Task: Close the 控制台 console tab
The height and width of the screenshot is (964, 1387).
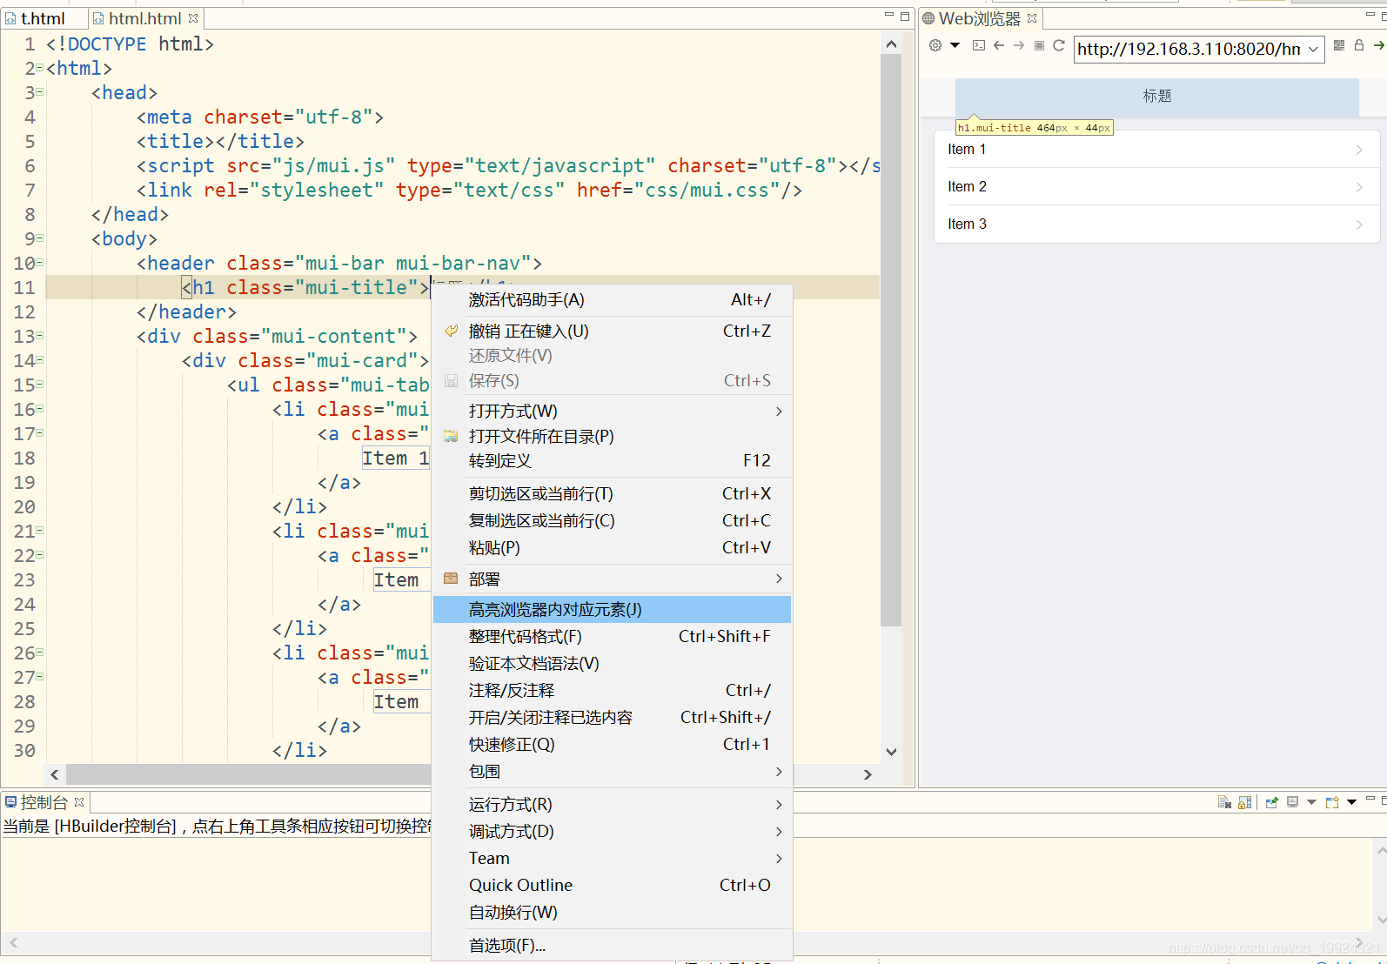Action: [x=79, y=802]
